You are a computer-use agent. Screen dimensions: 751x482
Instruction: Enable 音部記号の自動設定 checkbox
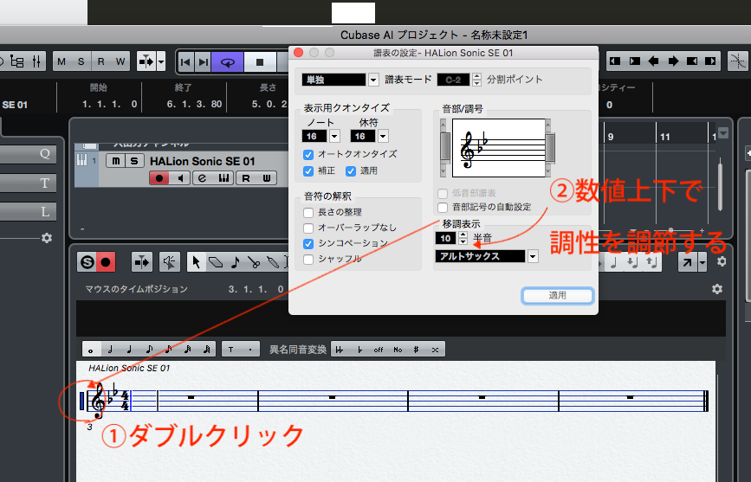(x=443, y=208)
